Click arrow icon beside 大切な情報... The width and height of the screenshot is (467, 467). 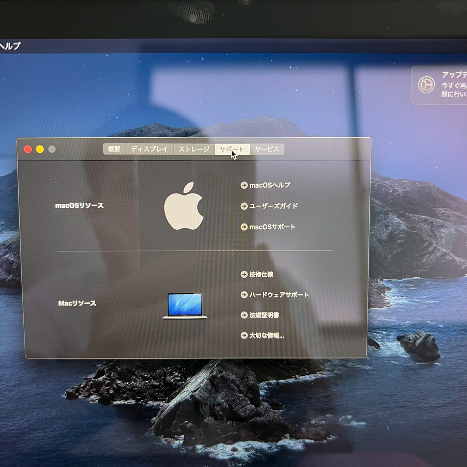[x=244, y=336]
